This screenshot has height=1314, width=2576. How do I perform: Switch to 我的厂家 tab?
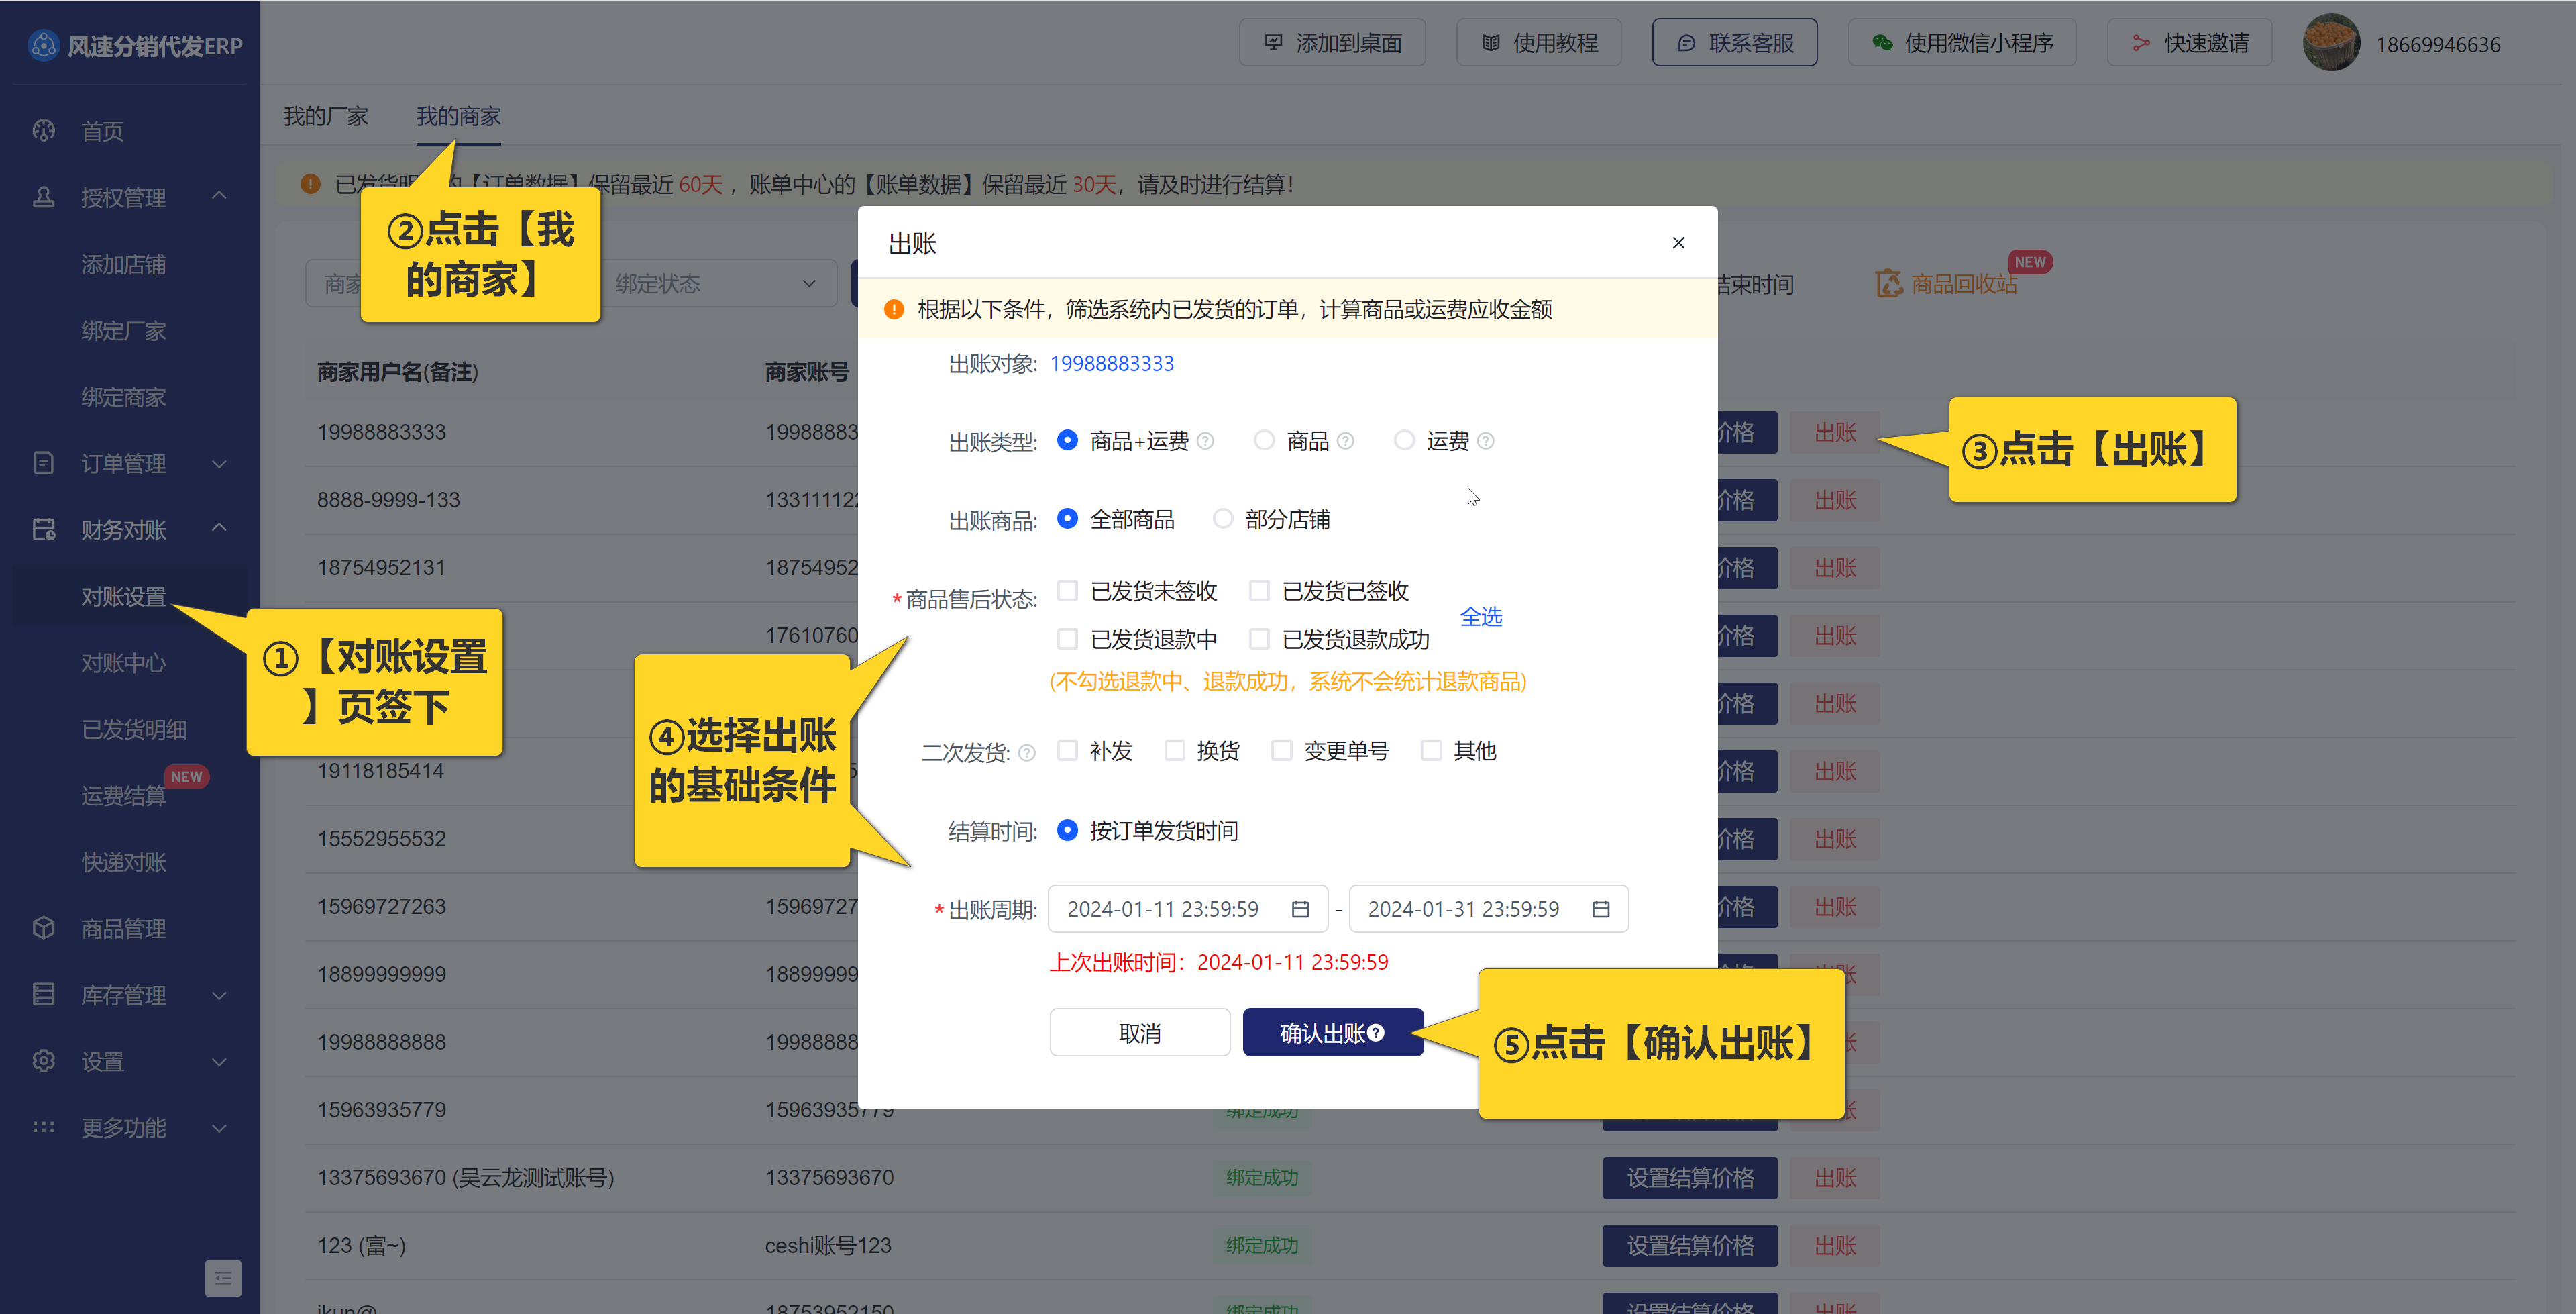(x=325, y=116)
